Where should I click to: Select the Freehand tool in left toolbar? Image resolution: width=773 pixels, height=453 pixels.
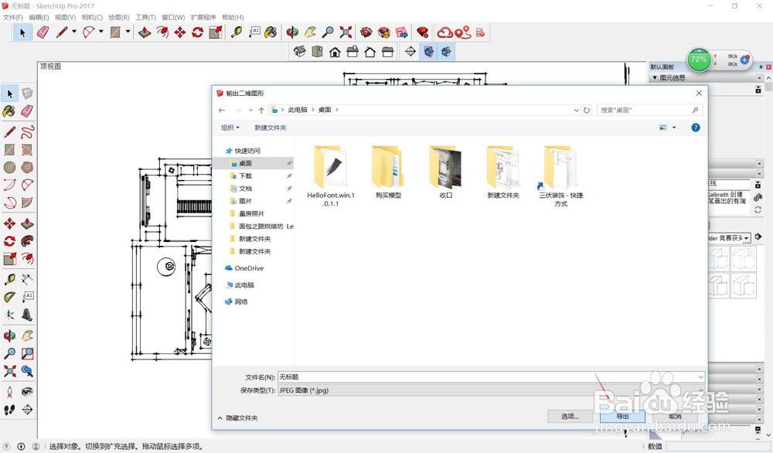point(27,131)
